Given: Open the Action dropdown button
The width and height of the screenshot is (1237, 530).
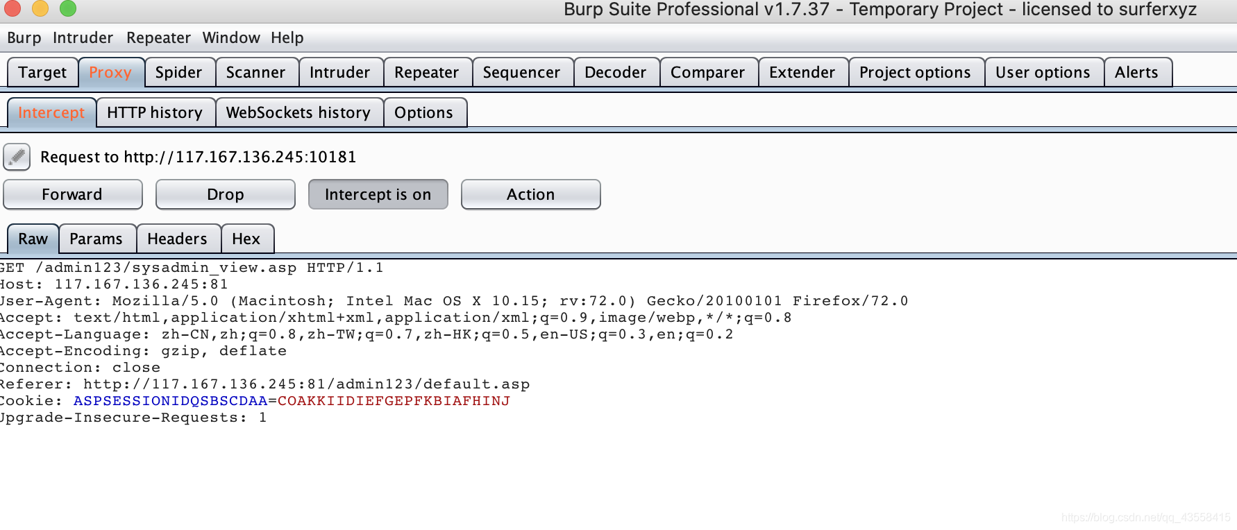Looking at the screenshot, I should pyautogui.click(x=531, y=194).
